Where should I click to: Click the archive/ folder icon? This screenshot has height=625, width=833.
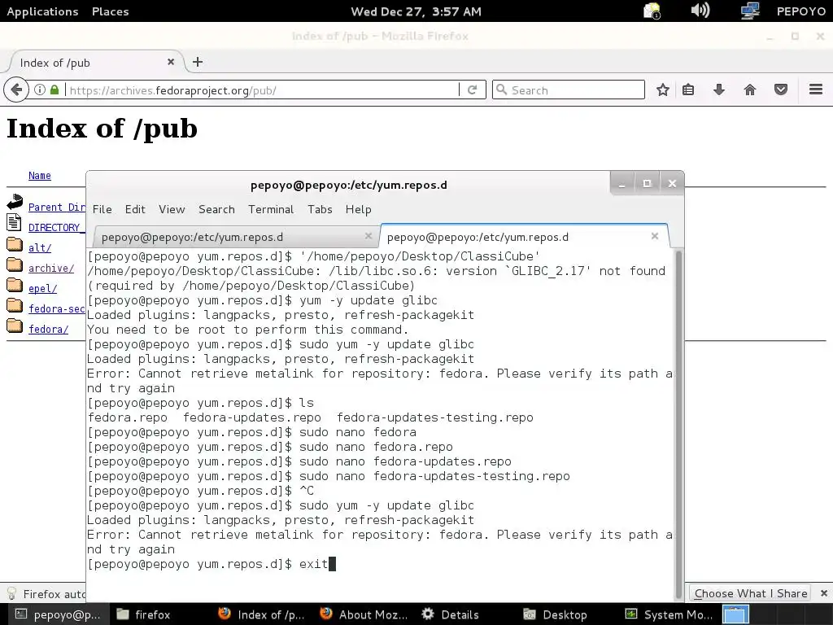(15, 264)
